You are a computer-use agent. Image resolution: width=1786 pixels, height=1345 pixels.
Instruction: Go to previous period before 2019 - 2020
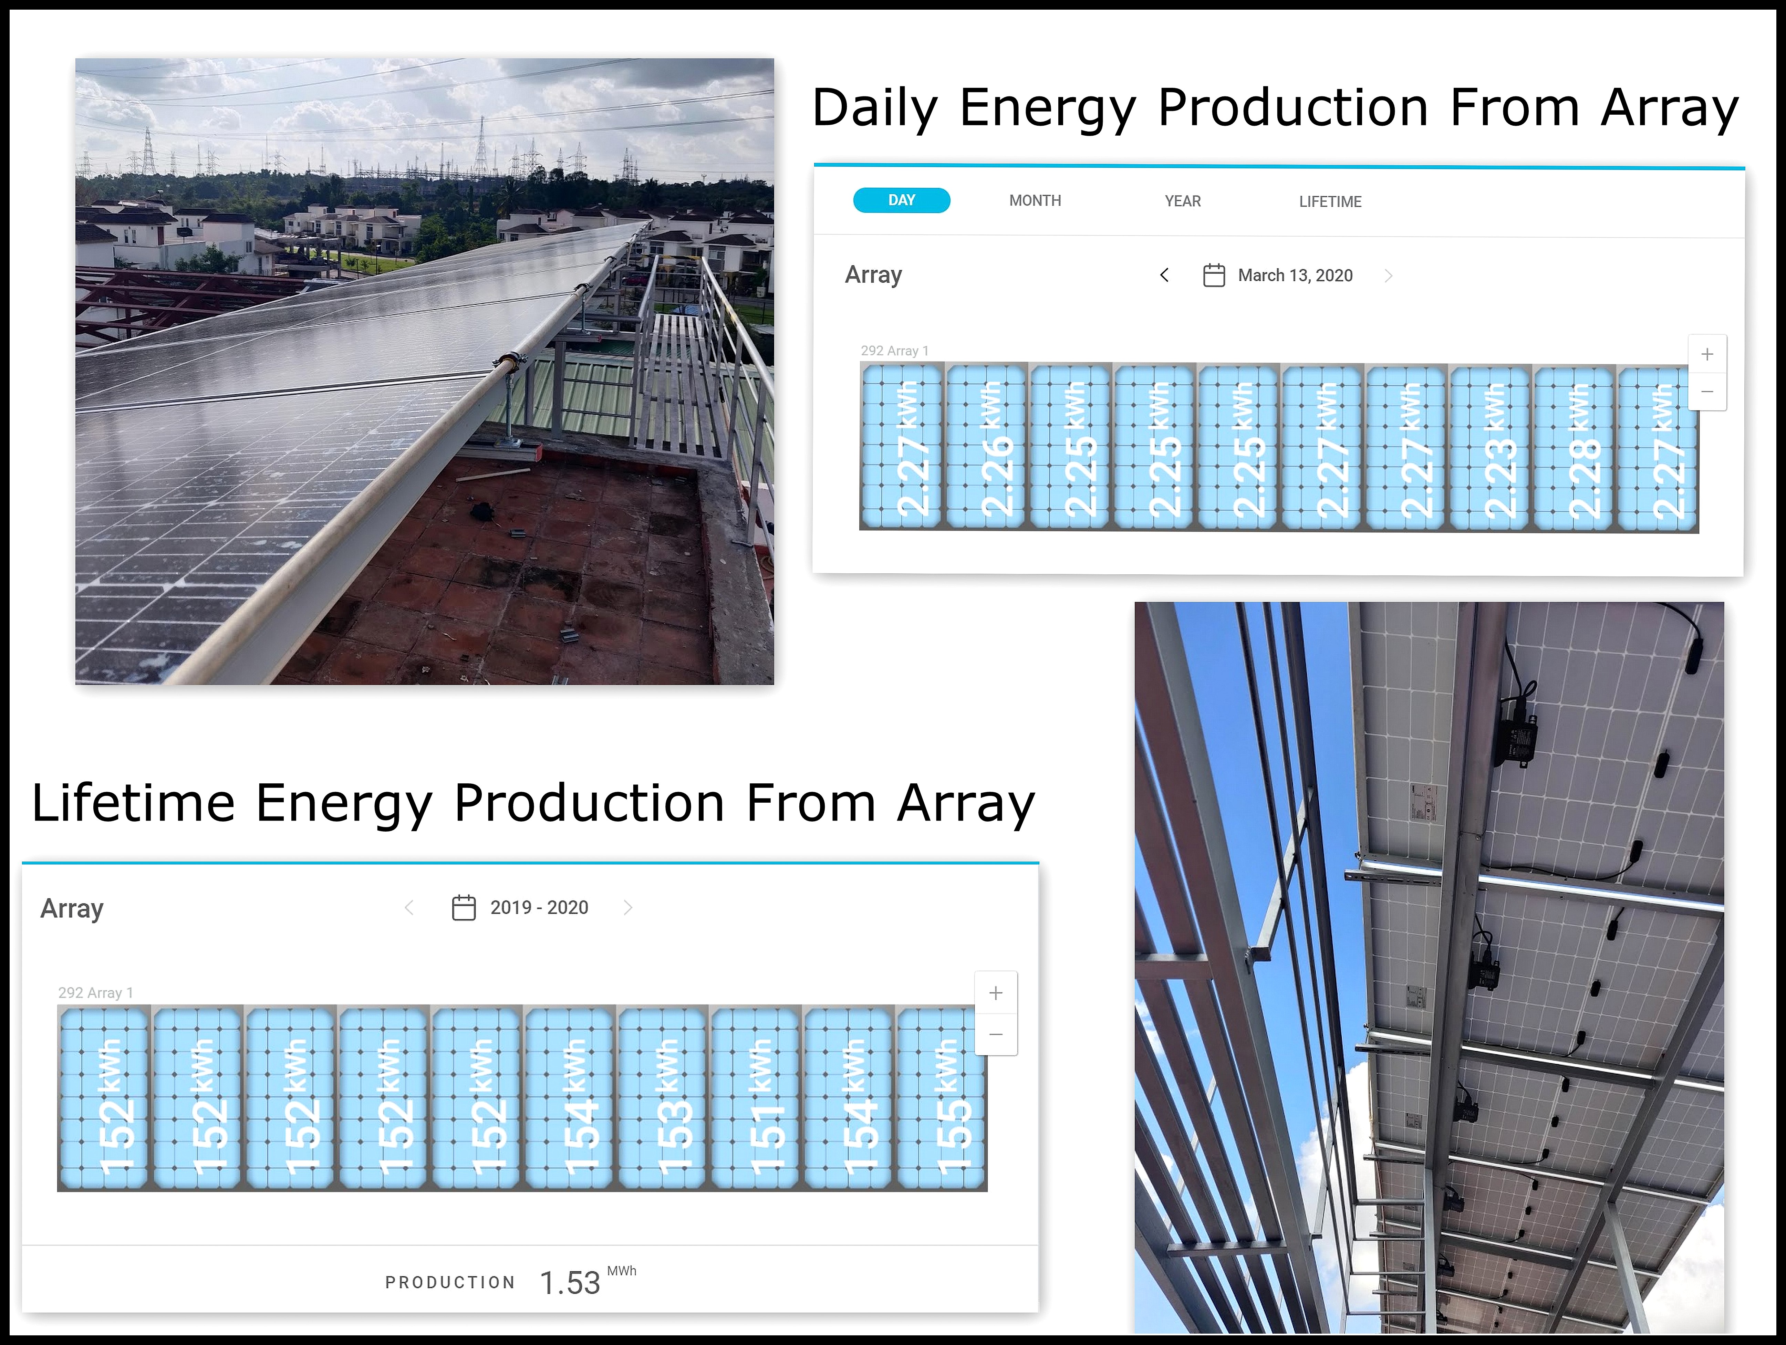tap(409, 907)
